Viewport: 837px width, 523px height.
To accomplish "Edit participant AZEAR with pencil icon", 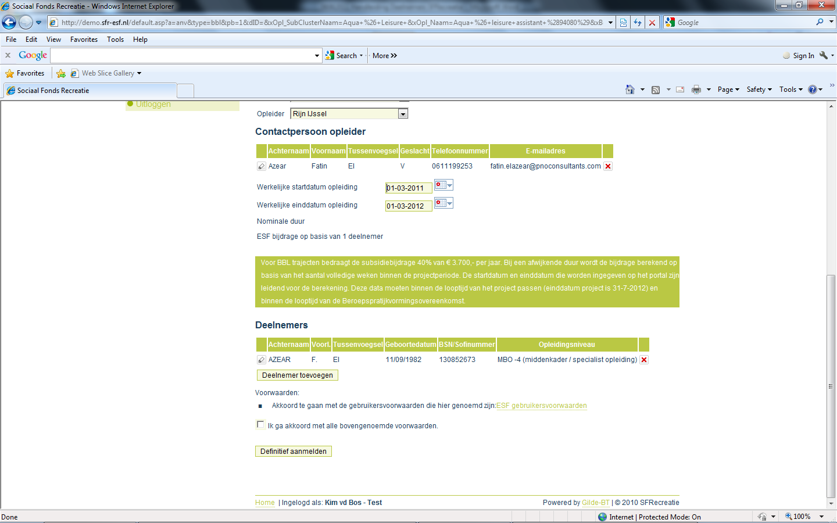I will click(262, 360).
